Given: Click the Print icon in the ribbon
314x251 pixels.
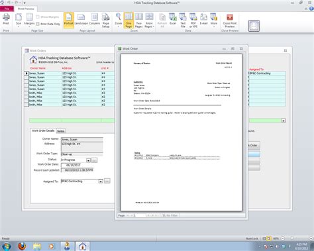Looking at the screenshot, I should [x=6, y=19].
